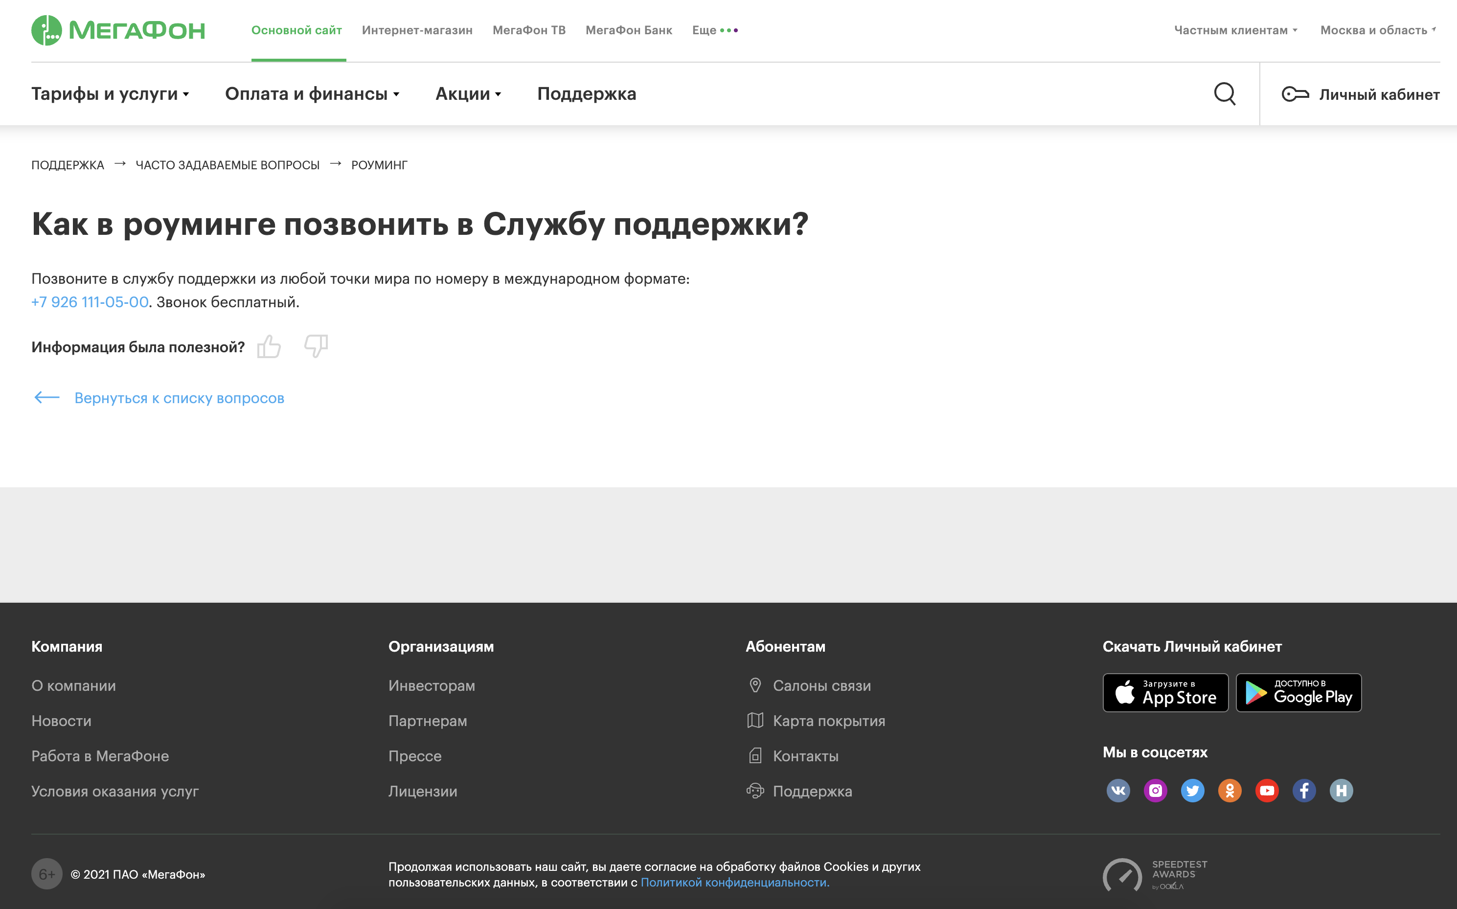Viewport: 1457px width, 909px height.
Task: Click Москва и область region selector
Action: (1376, 29)
